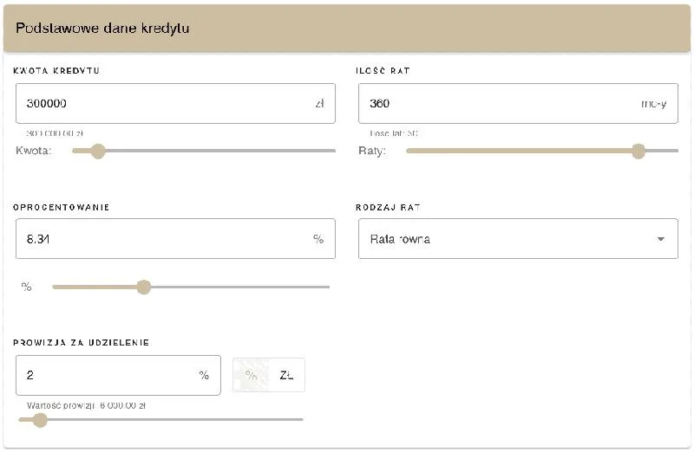The height and width of the screenshot is (452, 694).
Task: Click the m-cy suffix in Ilość rat field
Action: (x=654, y=103)
